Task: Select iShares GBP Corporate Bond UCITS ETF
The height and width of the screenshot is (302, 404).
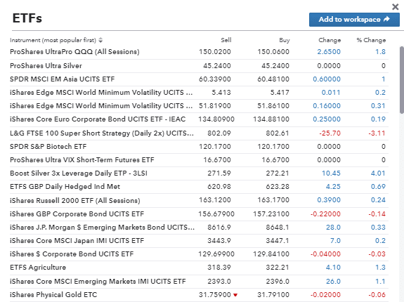Action: coord(77,214)
